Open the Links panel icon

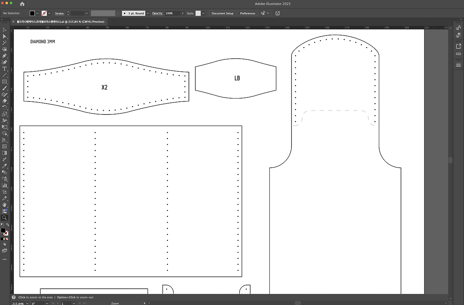pyautogui.click(x=458, y=54)
